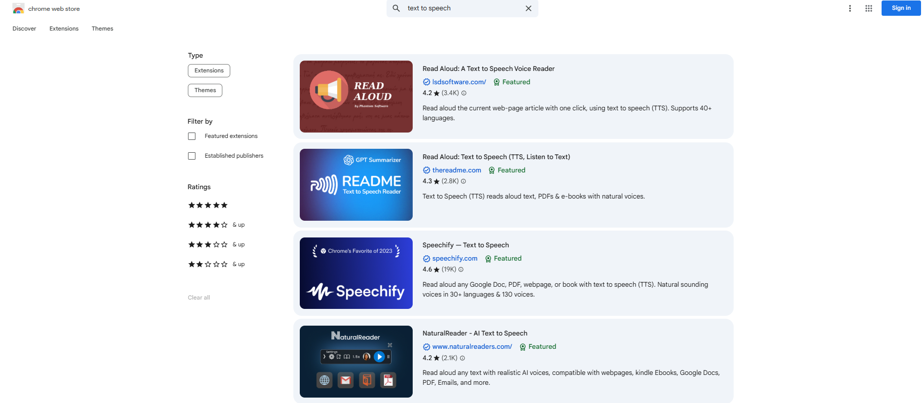
Task: Select the Themes type filter chip
Action: tap(205, 90)
